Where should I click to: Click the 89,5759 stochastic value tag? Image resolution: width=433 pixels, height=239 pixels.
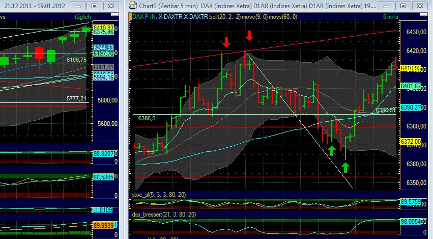tap(411, 202)
